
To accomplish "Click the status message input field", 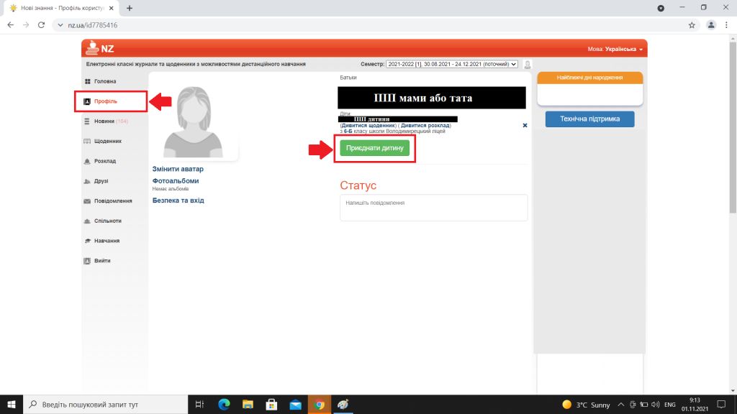I will pyautogui.click(x=433, y=208).
